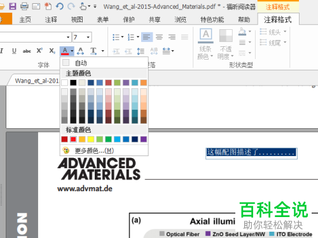
Task: Open 更多颜色 more colors dialog
Action: tap(104, 150)
